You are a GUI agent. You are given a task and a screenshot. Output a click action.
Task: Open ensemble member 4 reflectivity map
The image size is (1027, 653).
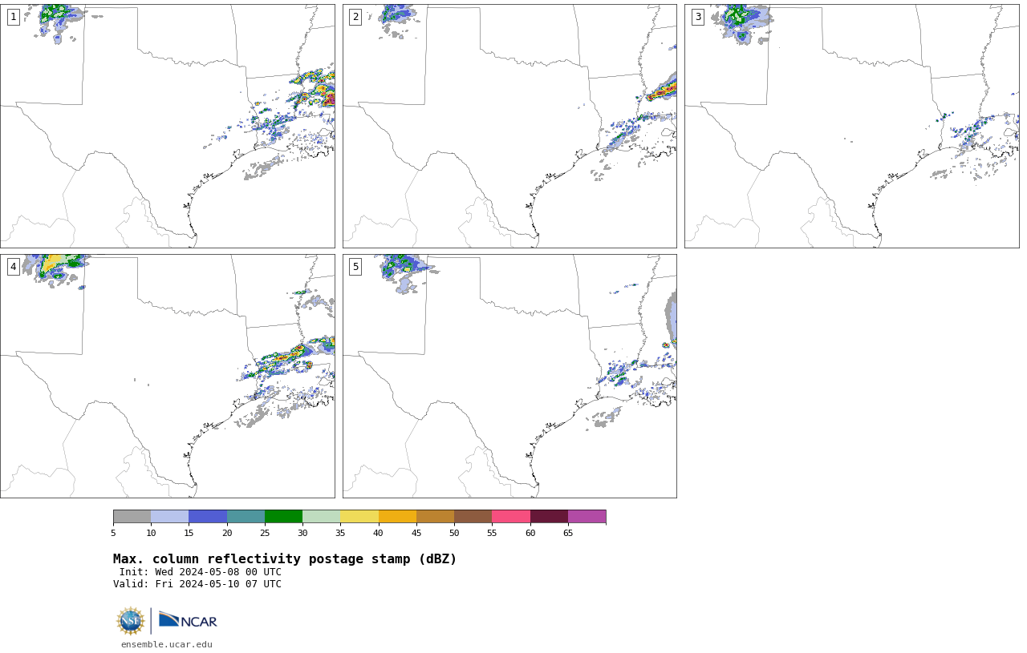tap(168, 376)
